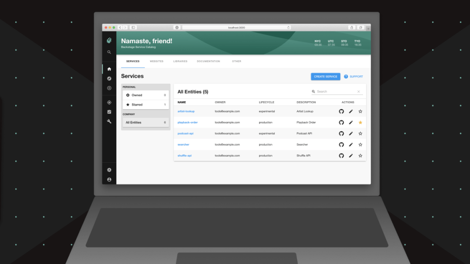470x264 pixels.
Task: Star the searcher entity
Action: 360,144
